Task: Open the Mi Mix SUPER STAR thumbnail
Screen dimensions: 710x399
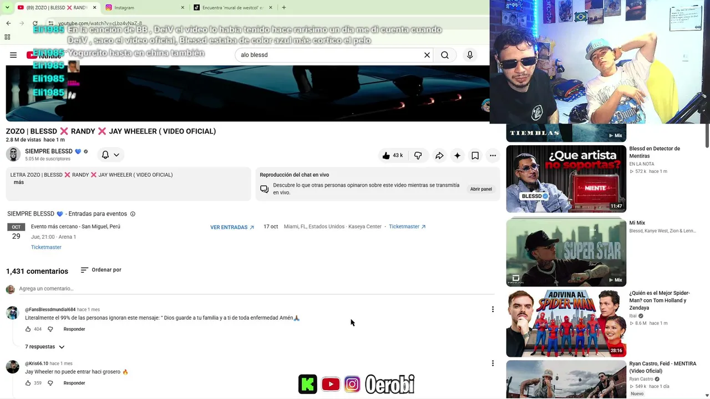Action: point(566,252)
